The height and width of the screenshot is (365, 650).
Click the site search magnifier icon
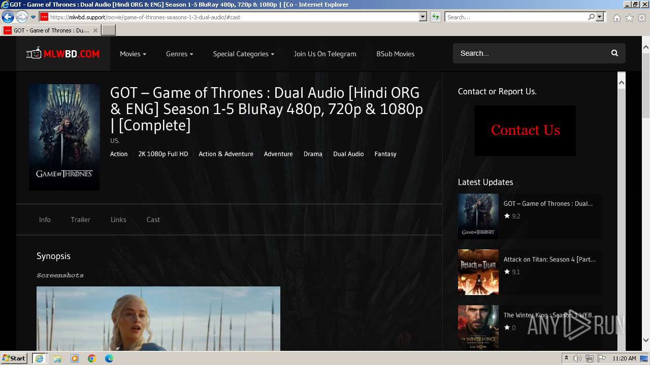coord(614,53)
